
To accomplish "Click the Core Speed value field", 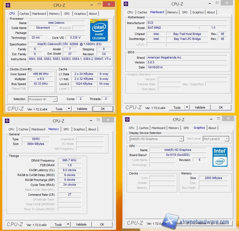I will coord(41,74).
